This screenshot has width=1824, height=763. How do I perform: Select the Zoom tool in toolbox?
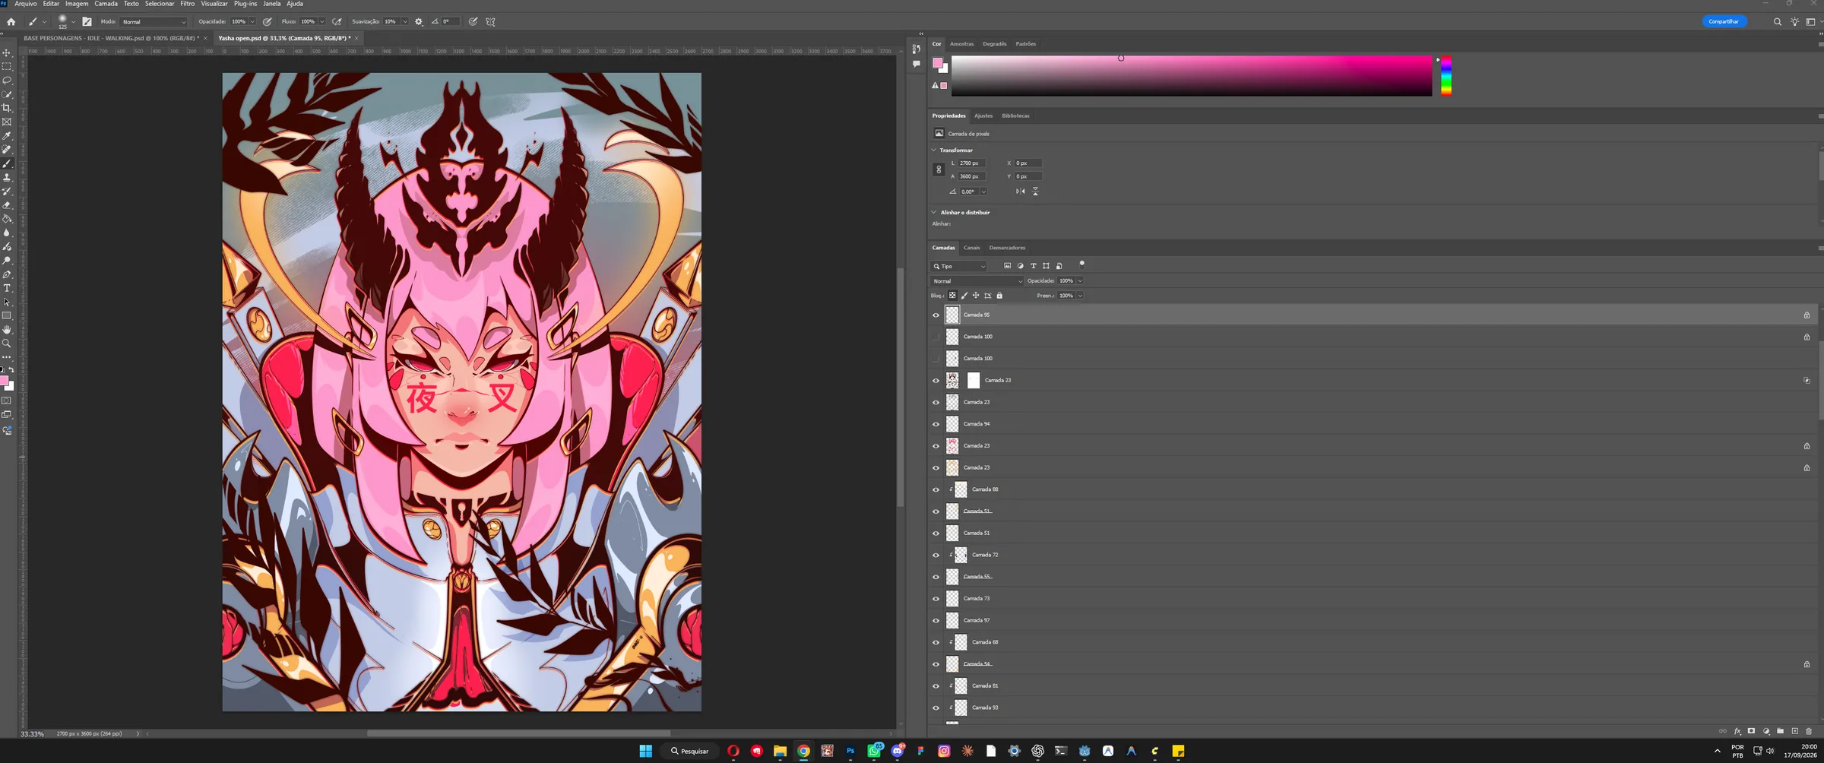click(x=7, y=344)
